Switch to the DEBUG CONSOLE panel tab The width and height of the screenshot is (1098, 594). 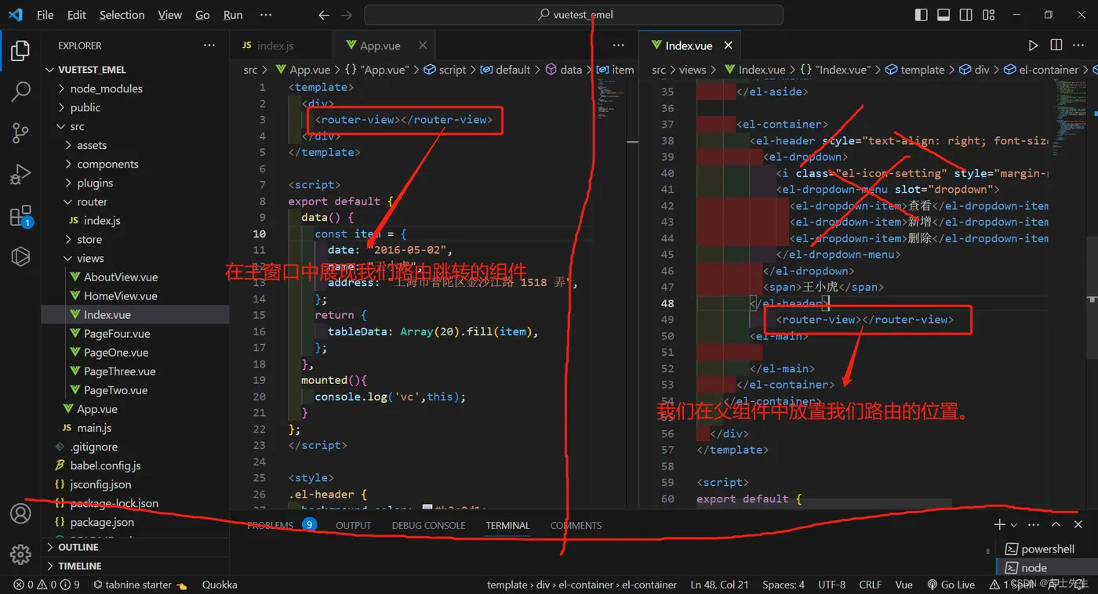[x=428, y=525]
